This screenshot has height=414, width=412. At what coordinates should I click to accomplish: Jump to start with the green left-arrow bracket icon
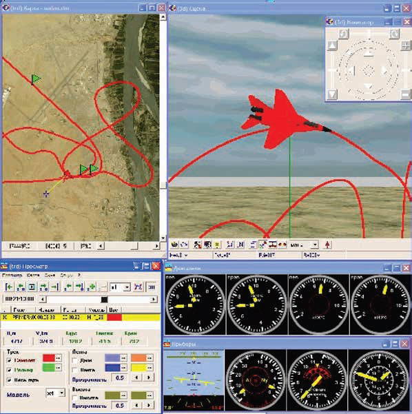click(9, 287)
